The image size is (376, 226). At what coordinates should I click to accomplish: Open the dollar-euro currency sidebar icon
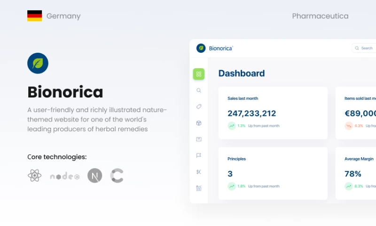(199, 172)
